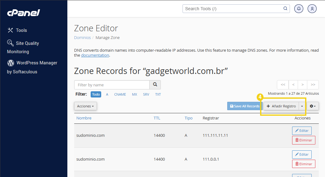Edit the 111.111.11.11 record
Screen dimensions: 325x177
(302, 131)
